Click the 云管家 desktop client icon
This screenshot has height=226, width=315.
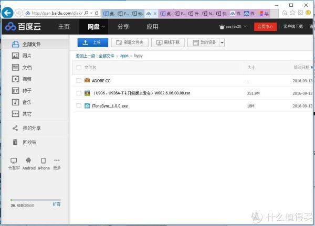(x=14, y=160)
